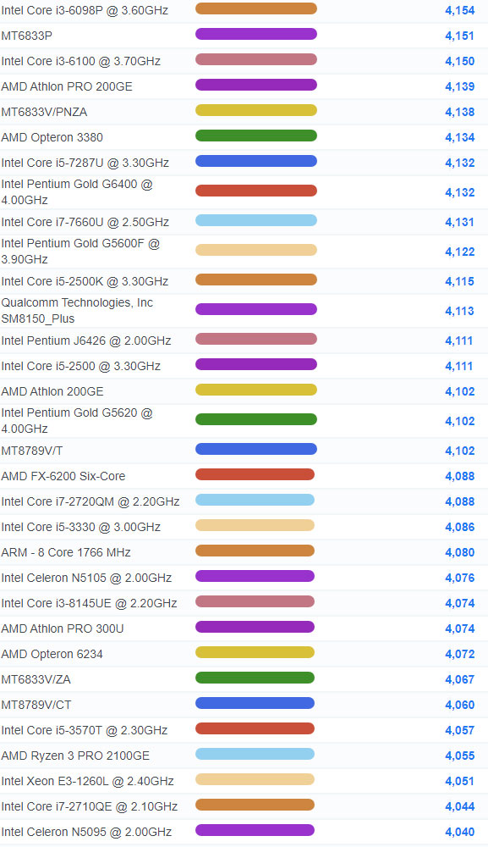Screen dimensions: 488x847
Task: Click score 4,044 for i7-2710QE
Action: point(460,806)
